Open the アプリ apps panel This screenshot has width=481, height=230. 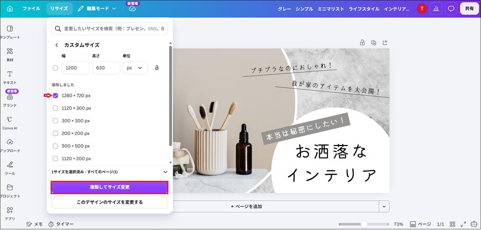(10, 214)
